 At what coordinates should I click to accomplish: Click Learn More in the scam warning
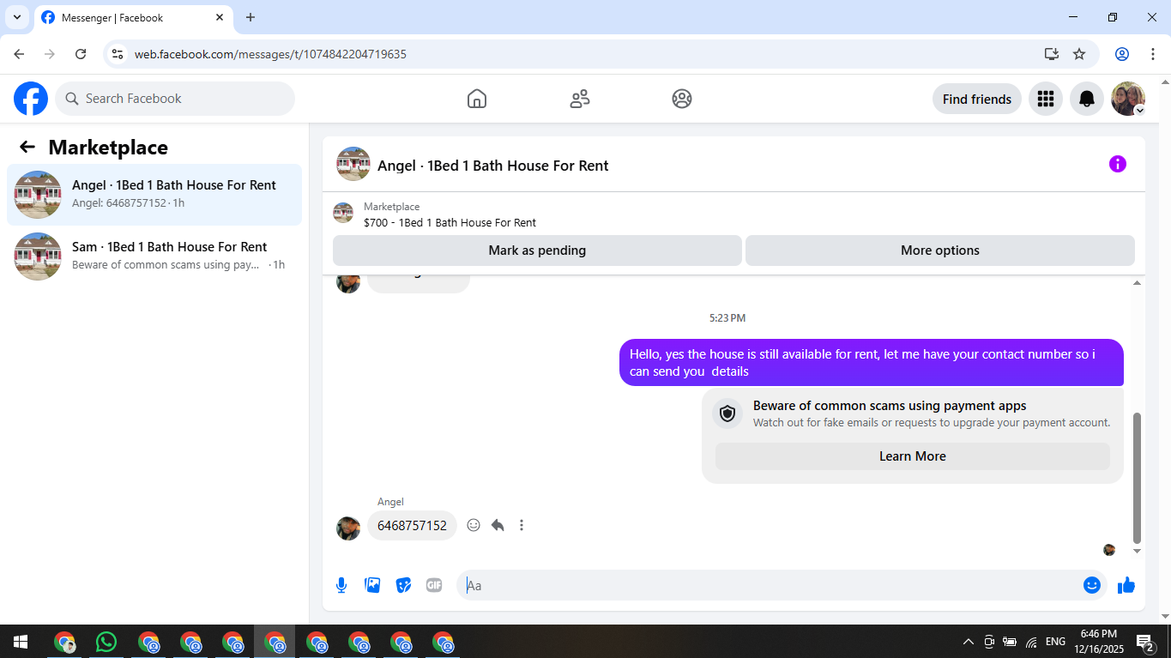point(913,456)
